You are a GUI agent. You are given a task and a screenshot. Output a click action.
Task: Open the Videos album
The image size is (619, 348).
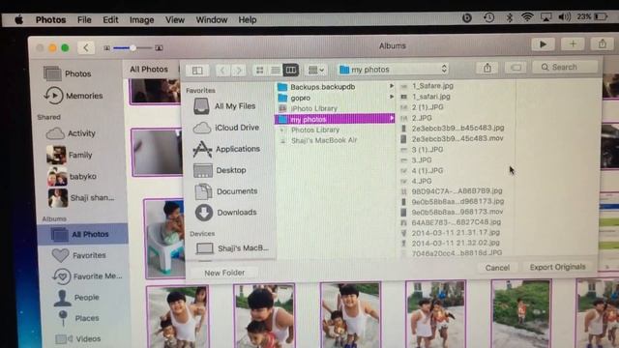[78, 339]
